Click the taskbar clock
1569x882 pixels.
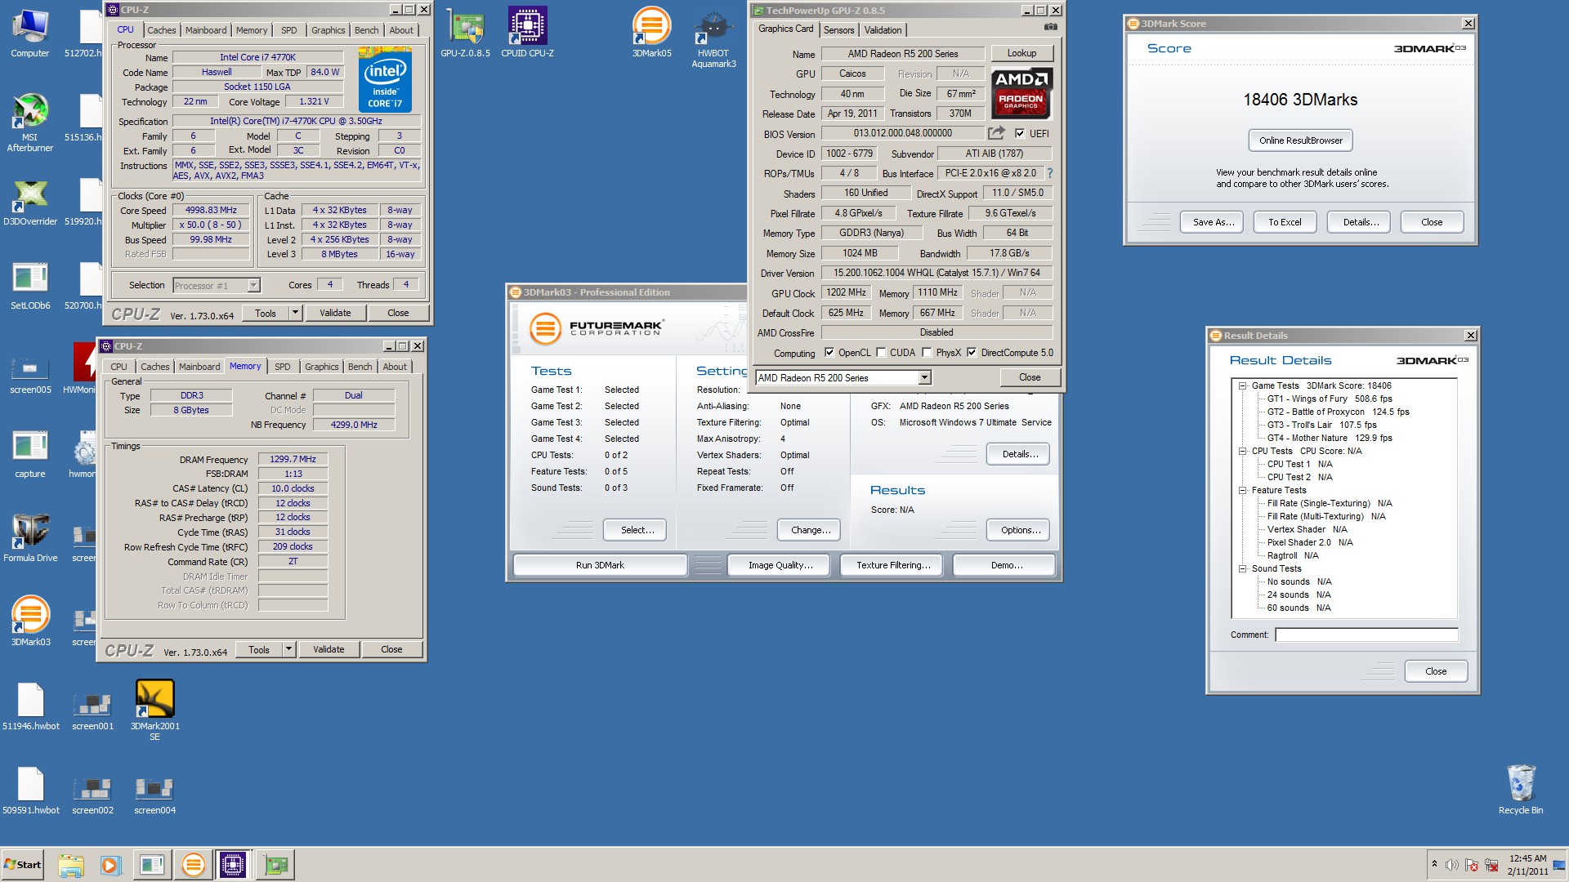click(x=1527, y=865)
